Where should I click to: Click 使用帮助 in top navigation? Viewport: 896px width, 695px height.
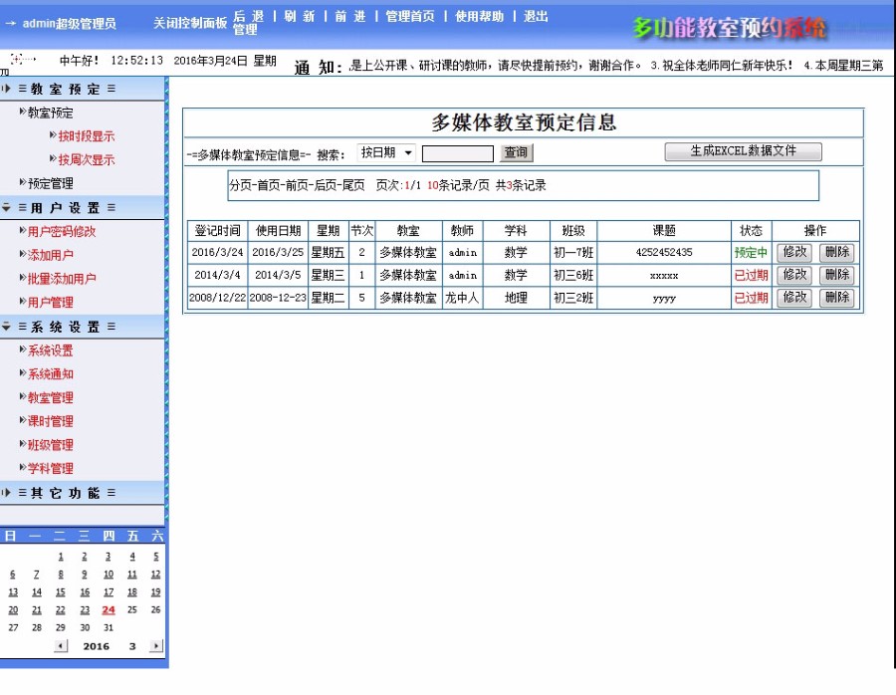pos(480,17)
